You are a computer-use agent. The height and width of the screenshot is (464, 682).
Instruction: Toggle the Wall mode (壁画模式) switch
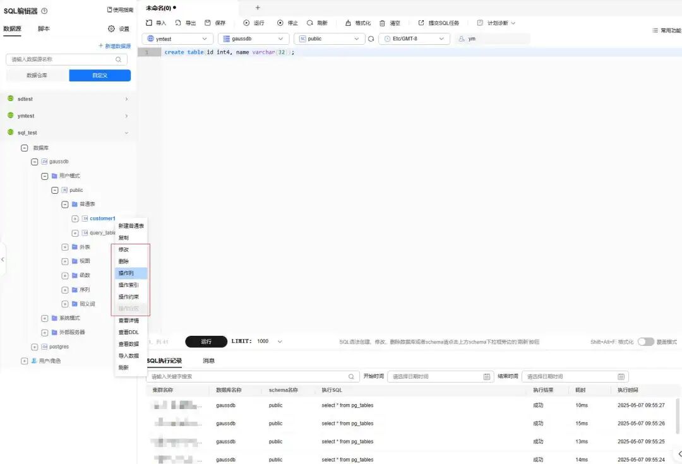(x=646, y=342)
